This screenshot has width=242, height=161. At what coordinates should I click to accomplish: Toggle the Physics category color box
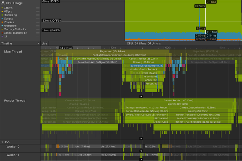[2, 22]
